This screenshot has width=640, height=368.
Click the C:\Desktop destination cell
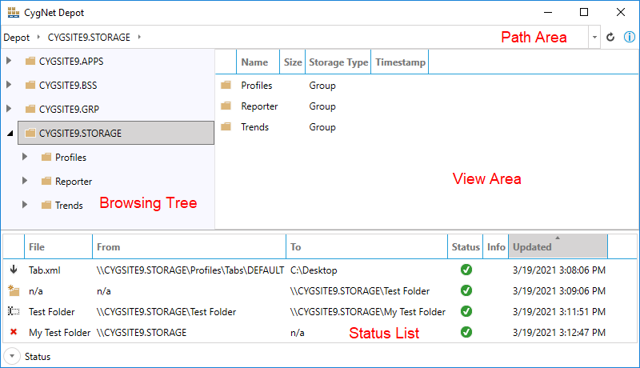[314, 270]
